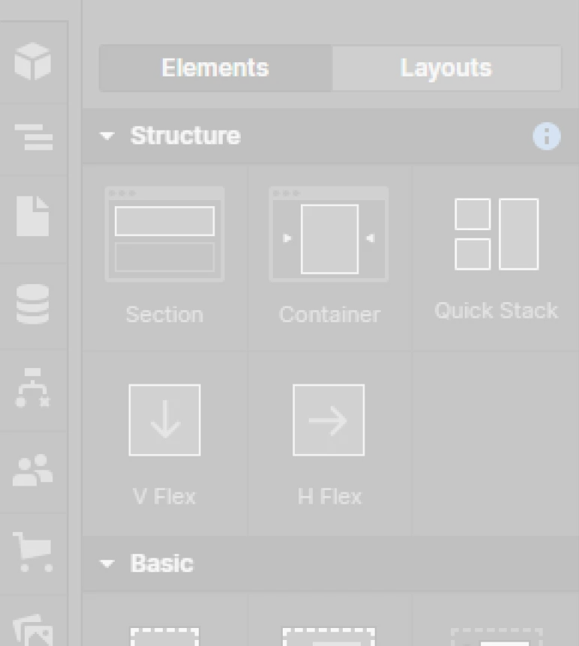579x646 pixels.
Task: Switch to the Layouts tab
Action: [446, 68]
